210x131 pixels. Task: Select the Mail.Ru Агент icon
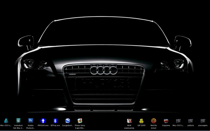(x=154, y=121)
